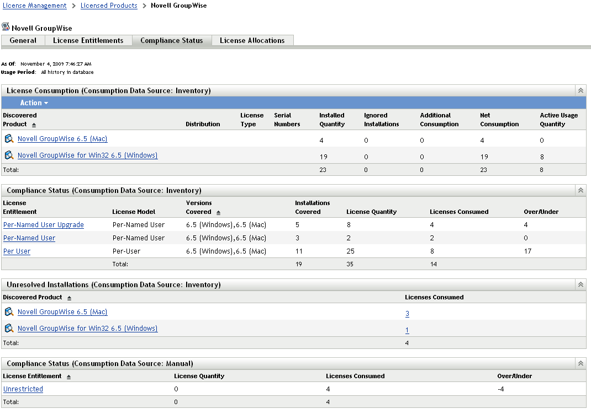Open Per-Named User Upgrade entitlement

tap(43, 225)
